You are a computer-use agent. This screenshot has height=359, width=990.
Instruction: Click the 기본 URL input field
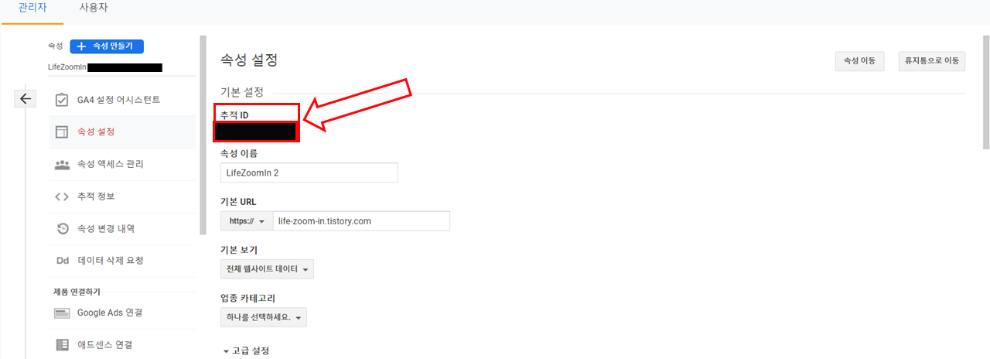(361, 221)
